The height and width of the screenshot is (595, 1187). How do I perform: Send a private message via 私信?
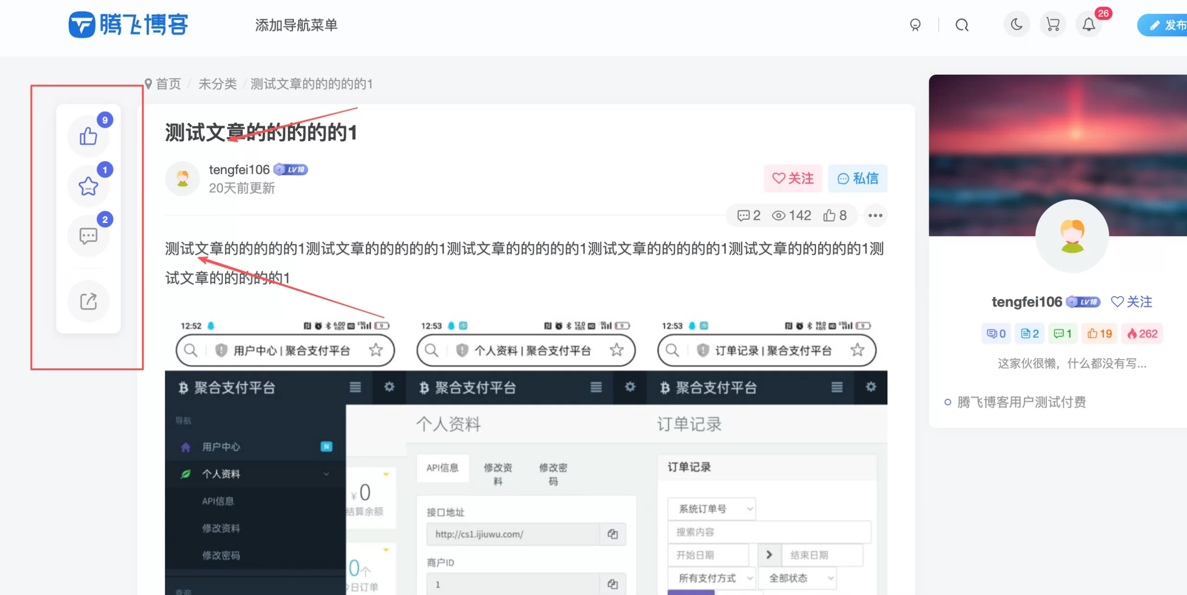click(858, 178)
